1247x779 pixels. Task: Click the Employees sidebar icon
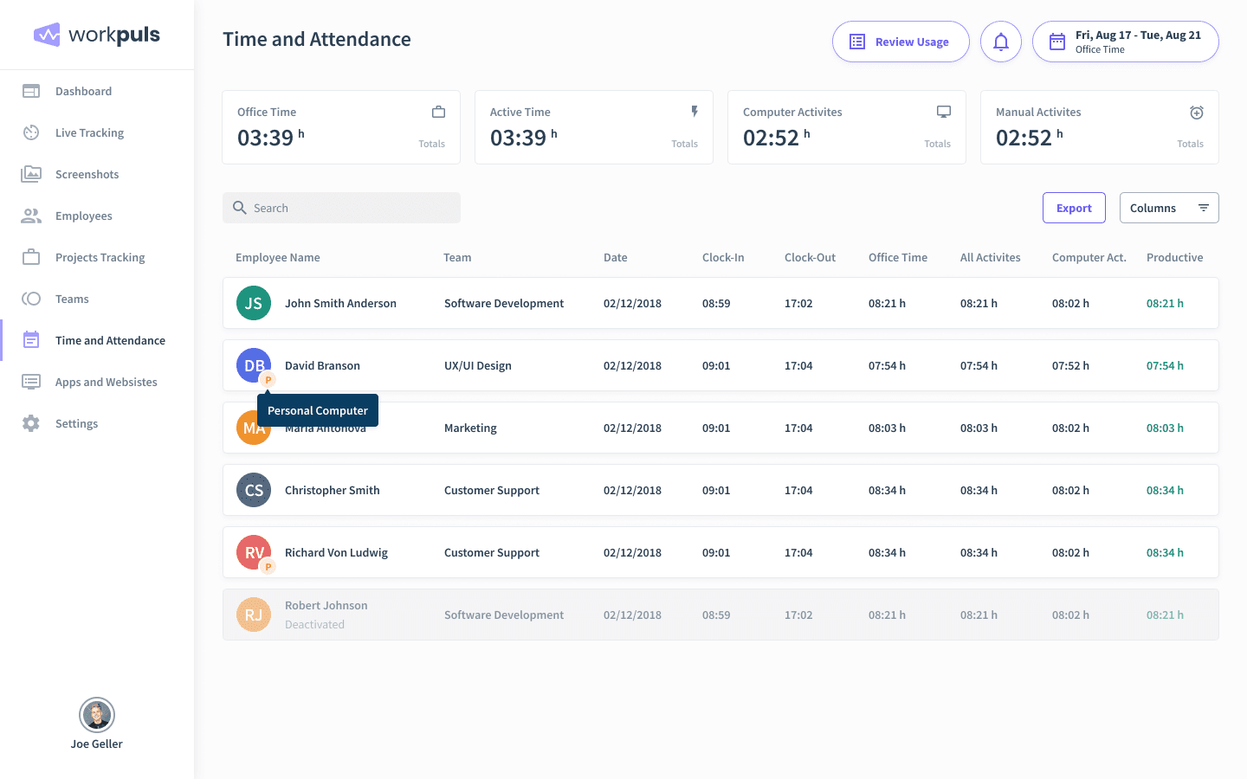[x=31, y=216]
